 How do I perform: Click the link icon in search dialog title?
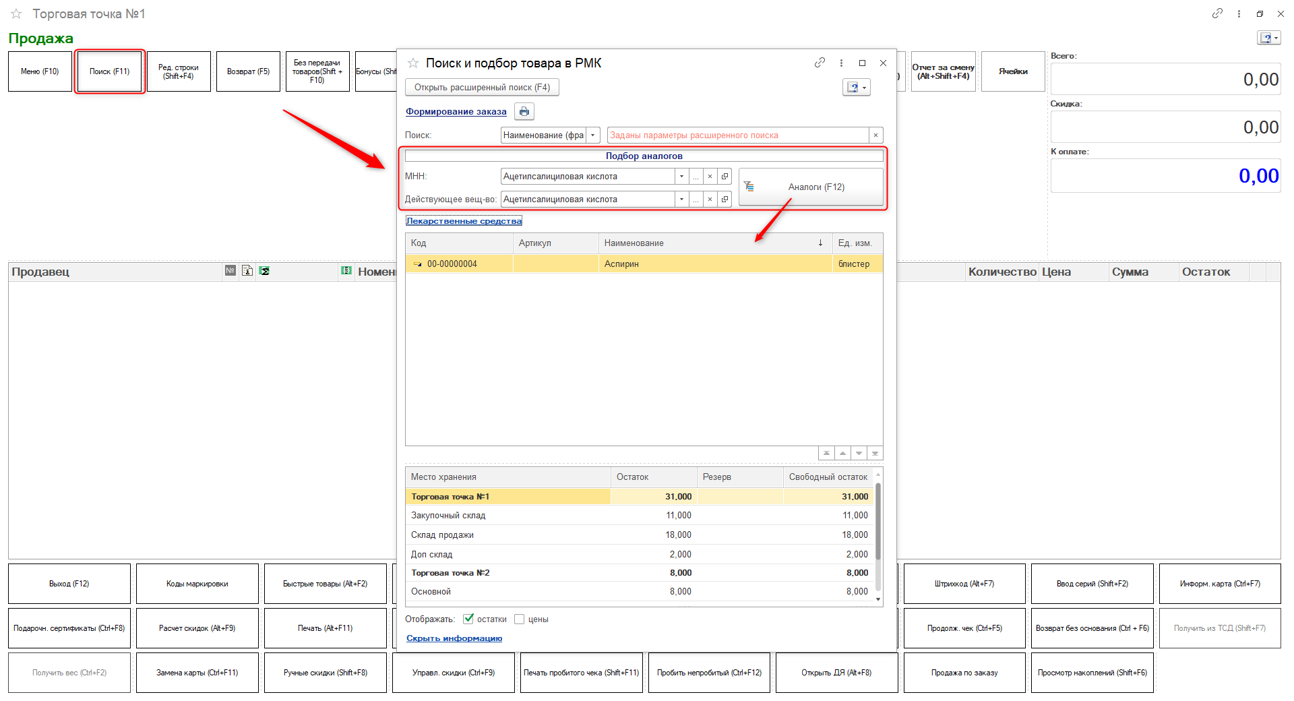[x=820, y=63]
